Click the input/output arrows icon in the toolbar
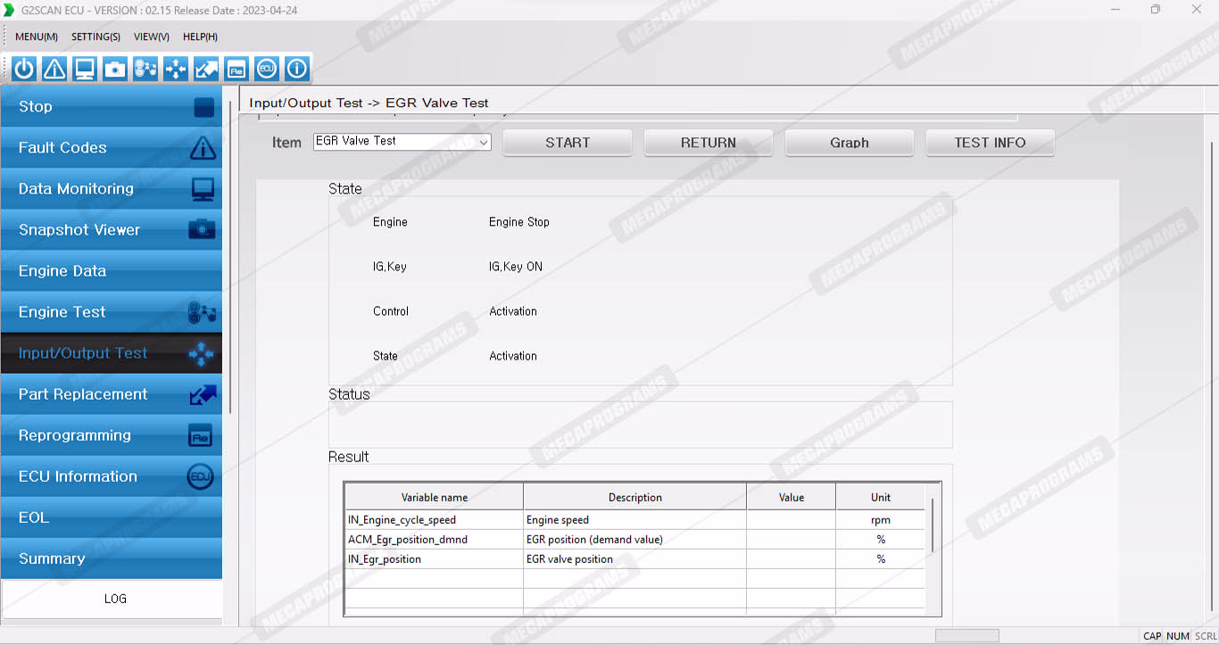The image size is (1219, 645). tap(176, 69)
